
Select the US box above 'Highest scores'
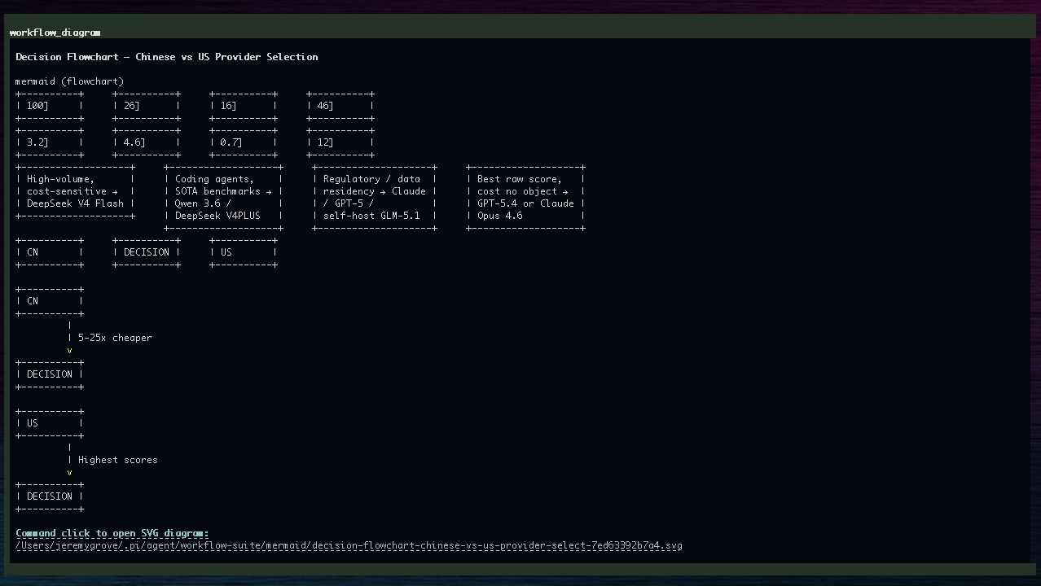tap(50, 423)
